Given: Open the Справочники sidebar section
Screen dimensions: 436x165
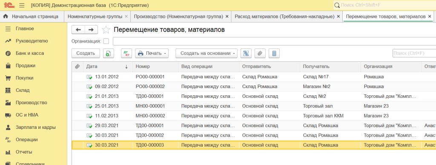Looking at the screenshot, I should point(30,163).
